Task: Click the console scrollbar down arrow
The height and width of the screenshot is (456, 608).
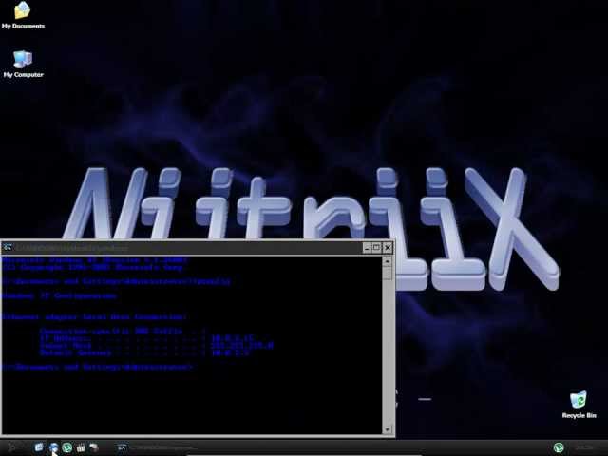Action: point(387,429)
